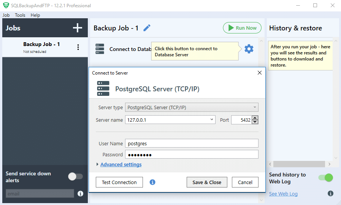
Task: Decrease port number with down arrow
Action: click(x=255, y=122)
